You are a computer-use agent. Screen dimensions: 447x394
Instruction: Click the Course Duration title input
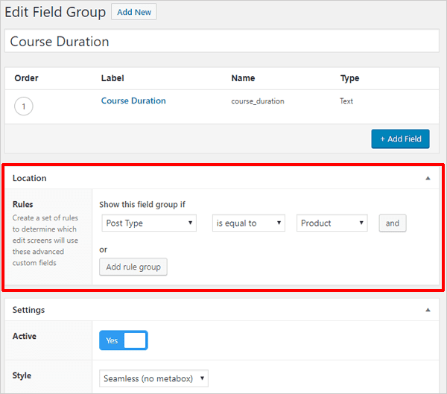[222, 41]
